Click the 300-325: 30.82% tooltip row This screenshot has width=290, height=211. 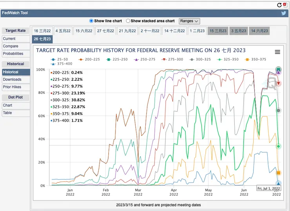point(68,100)
